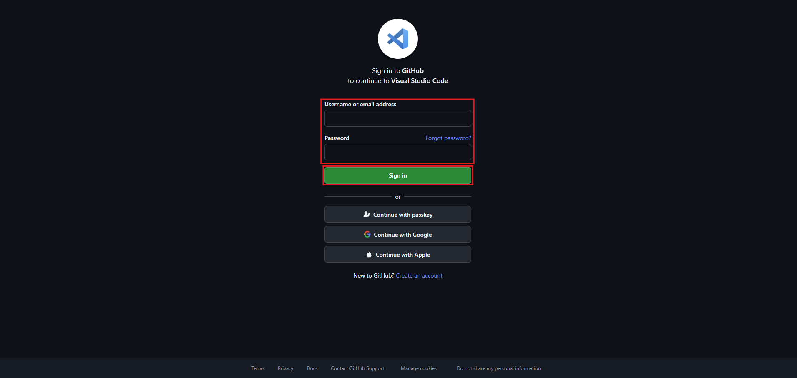Screen dimensions: 797x378
Task: Focus the Username or email address field
Action: pyautogui.click(x=397, y=118)
